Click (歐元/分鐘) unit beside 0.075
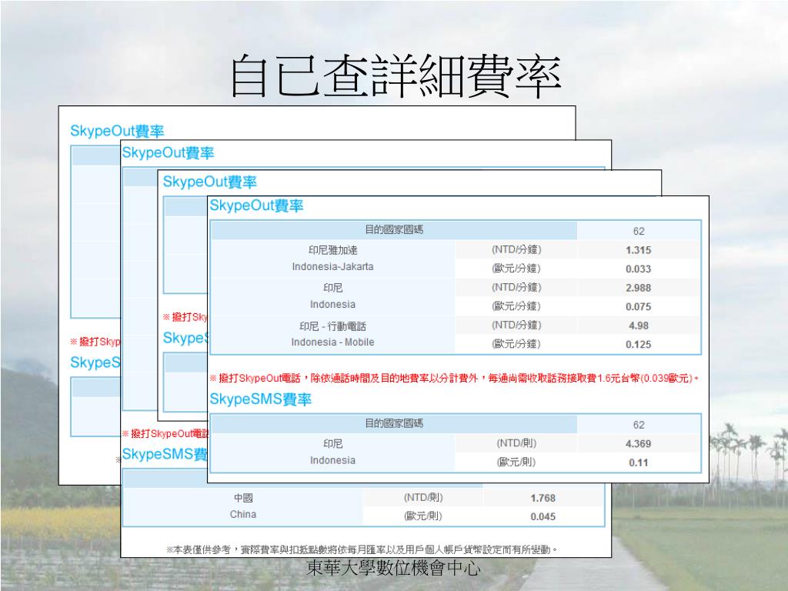The height and width of the screenshot is (591, 788). pyautogui.click(x=516, y=306)
